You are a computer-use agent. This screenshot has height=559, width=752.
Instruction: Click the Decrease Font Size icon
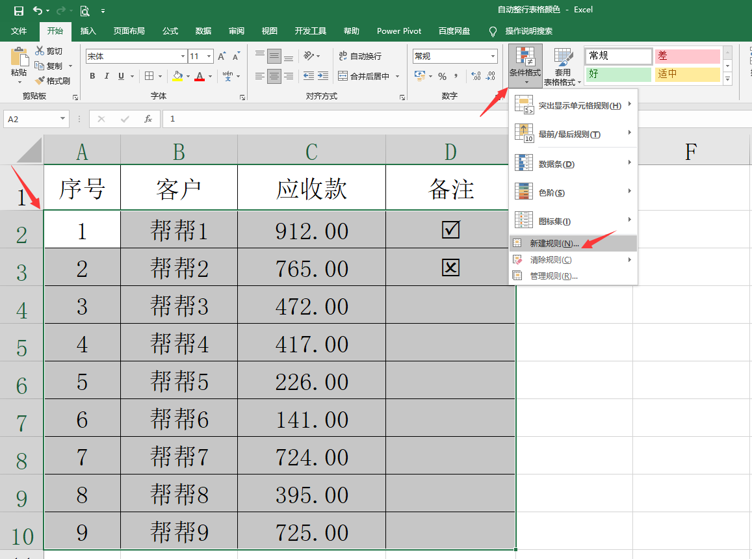click(x=236, y=56)
